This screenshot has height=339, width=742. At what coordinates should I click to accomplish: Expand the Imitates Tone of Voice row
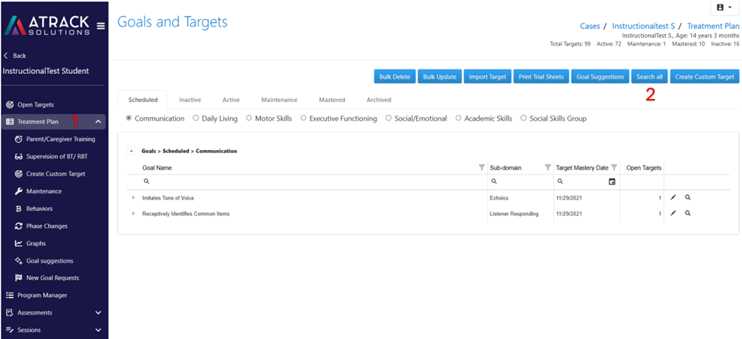coord(133,198)
